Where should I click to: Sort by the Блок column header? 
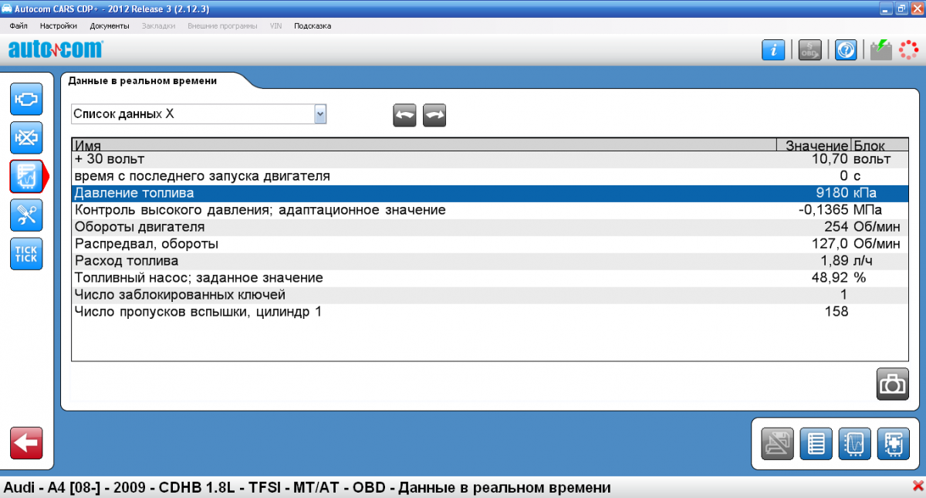click(880, 146)
